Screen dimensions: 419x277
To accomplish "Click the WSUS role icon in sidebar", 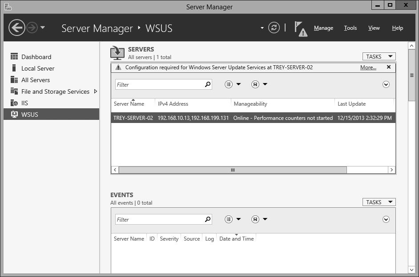I will pos(14,114).
